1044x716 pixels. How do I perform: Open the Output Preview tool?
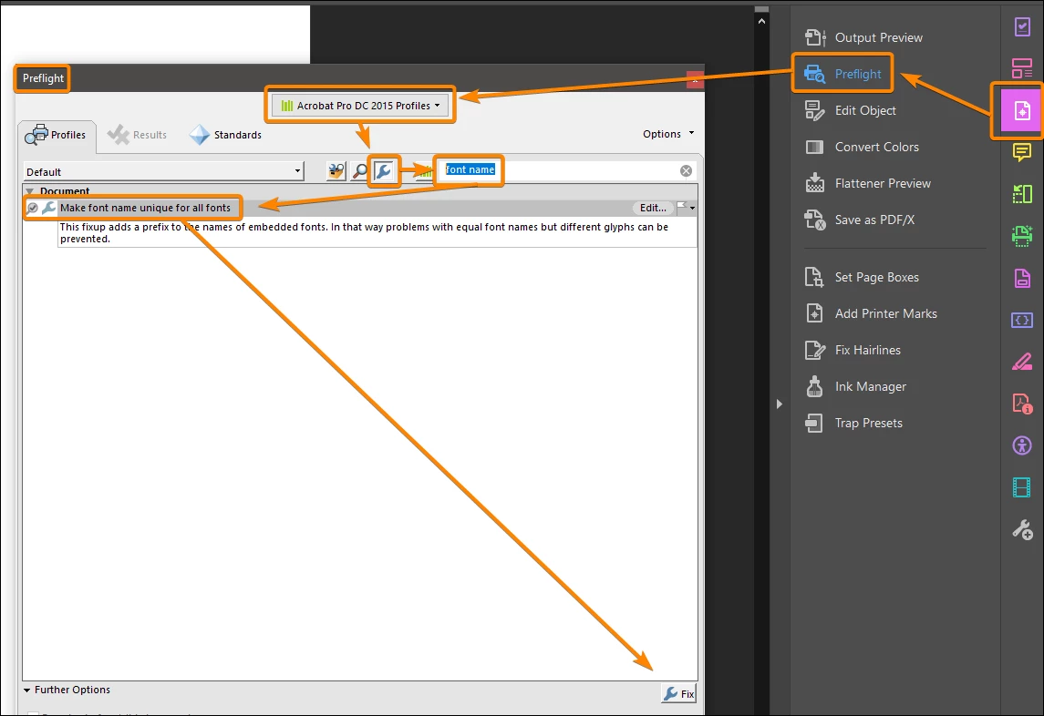(863, 37)
